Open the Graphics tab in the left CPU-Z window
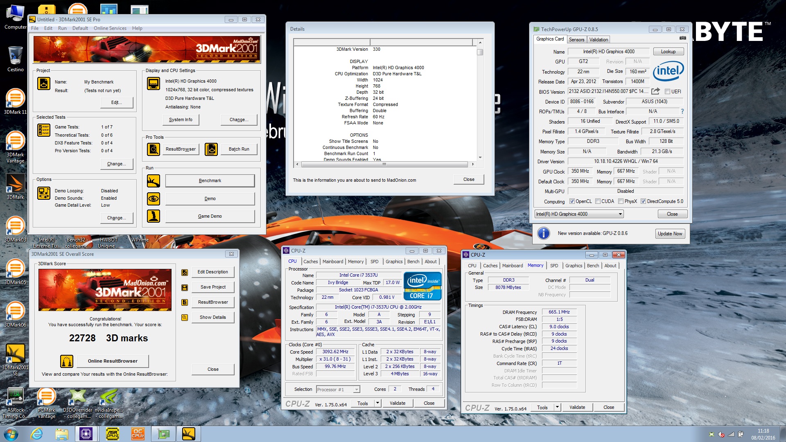This screenshot has height=442, width=786. click(x=394, y=262)
